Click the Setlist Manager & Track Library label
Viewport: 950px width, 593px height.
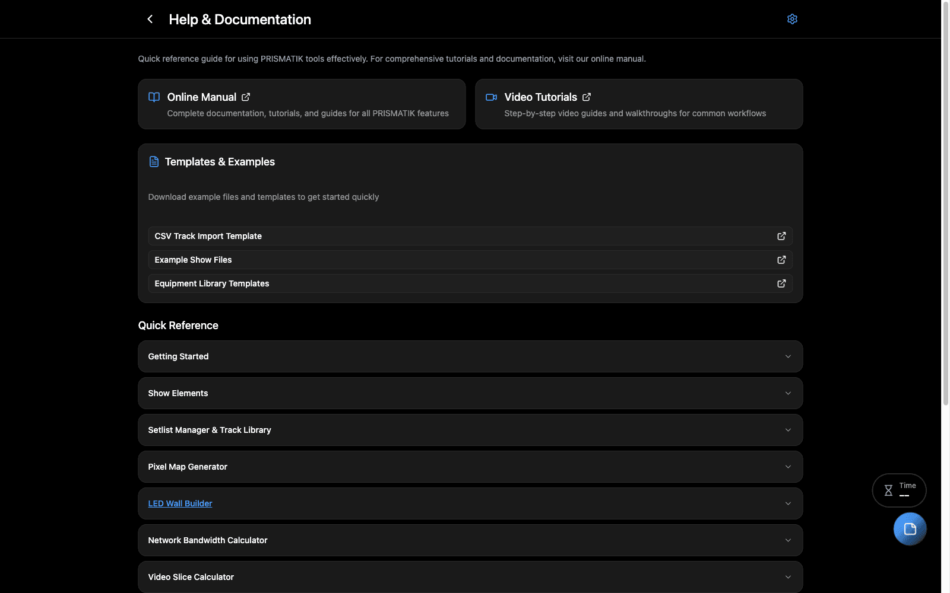point(210,430)
